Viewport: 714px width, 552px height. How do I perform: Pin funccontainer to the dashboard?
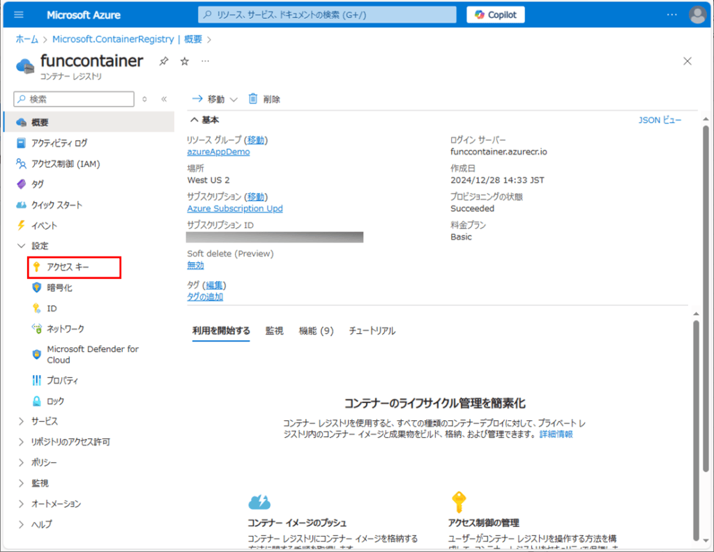(163, 61)
